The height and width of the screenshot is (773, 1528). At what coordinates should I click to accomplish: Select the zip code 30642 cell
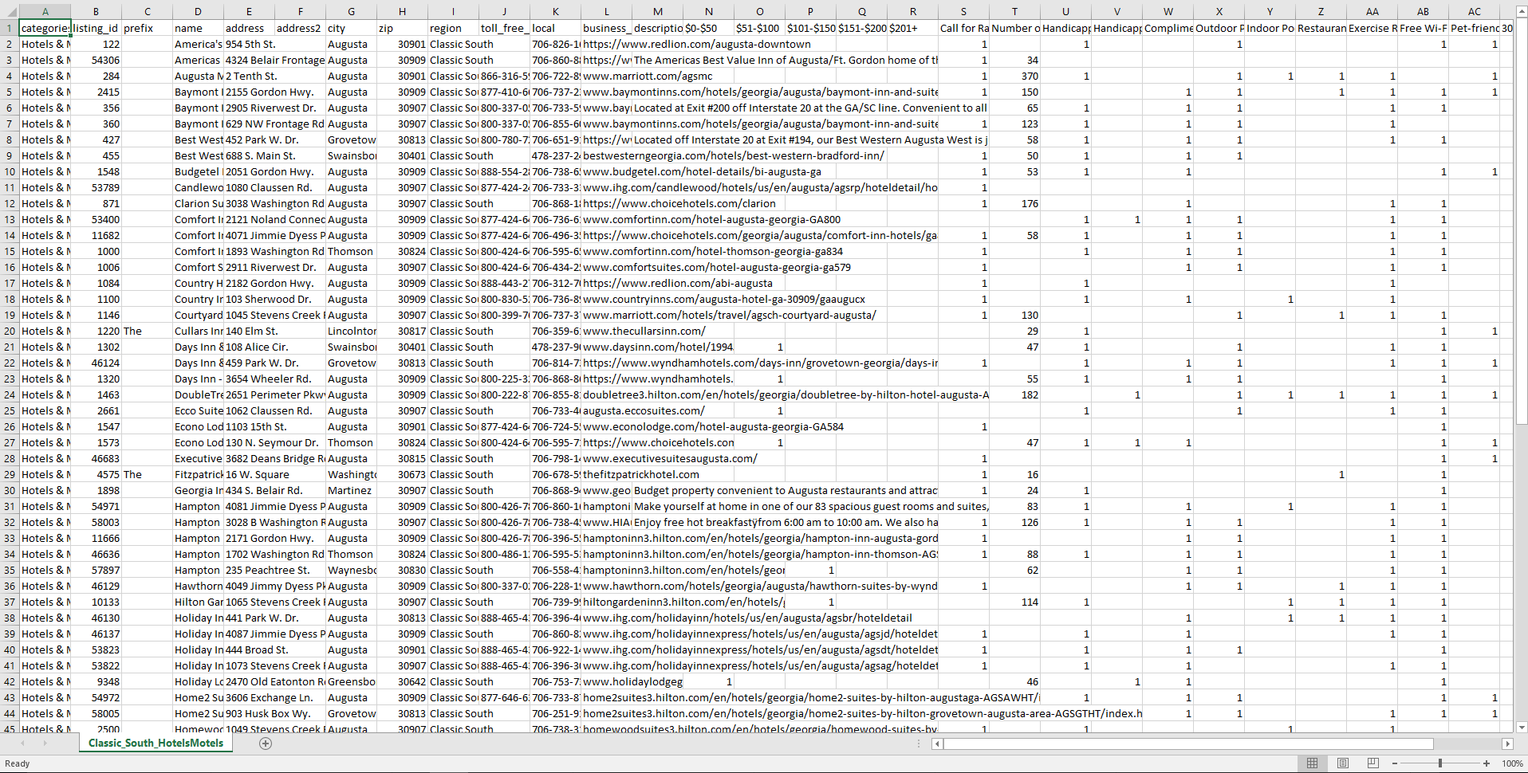pos(402,681)
